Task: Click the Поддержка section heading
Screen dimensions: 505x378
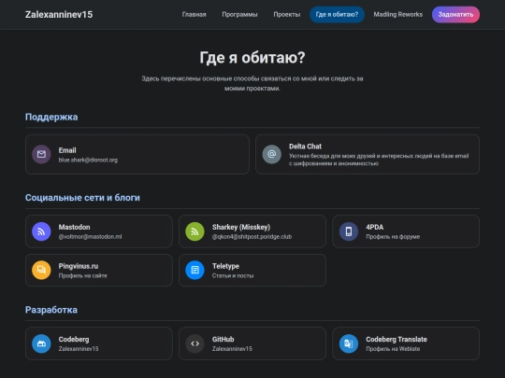Action: [51, 117]
